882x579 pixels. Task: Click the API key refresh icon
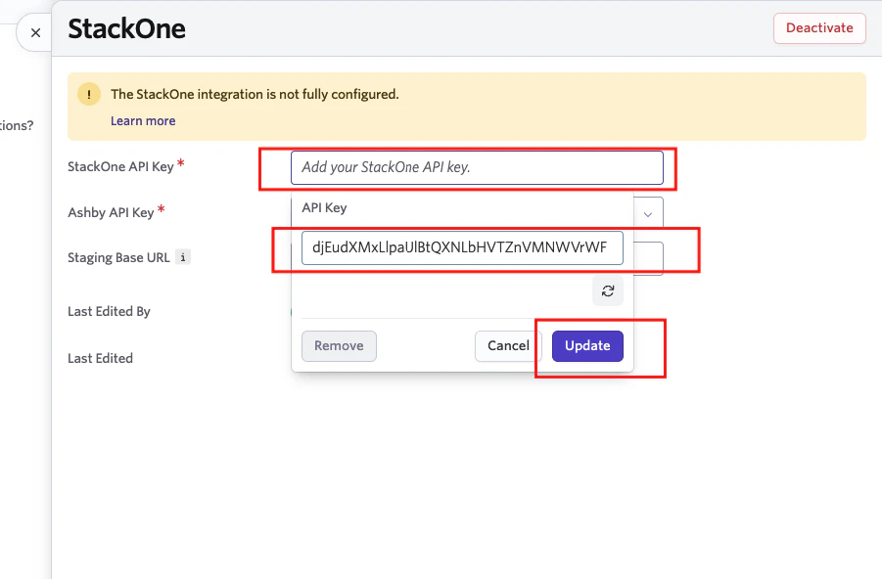(607, 290)
